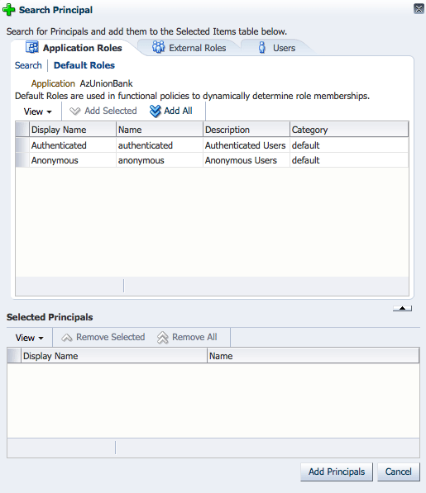The height and width of the screenshot is (493, 426).
Task: Open the View menu above roles table
Action: (x=37, y=111)
